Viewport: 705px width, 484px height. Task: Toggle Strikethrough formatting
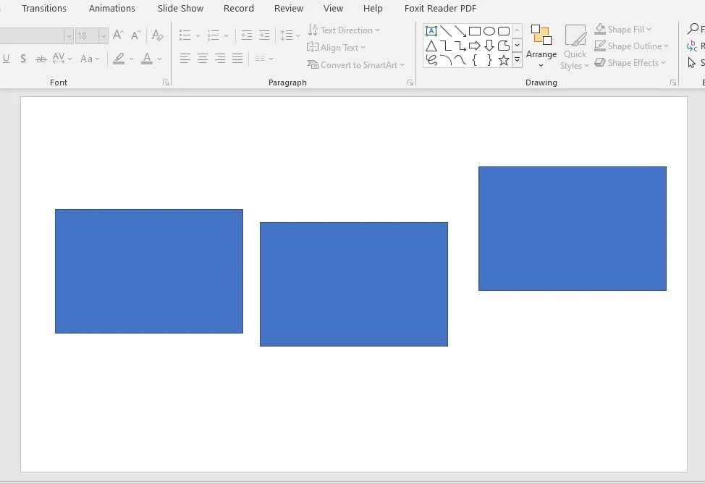(41, 59)
